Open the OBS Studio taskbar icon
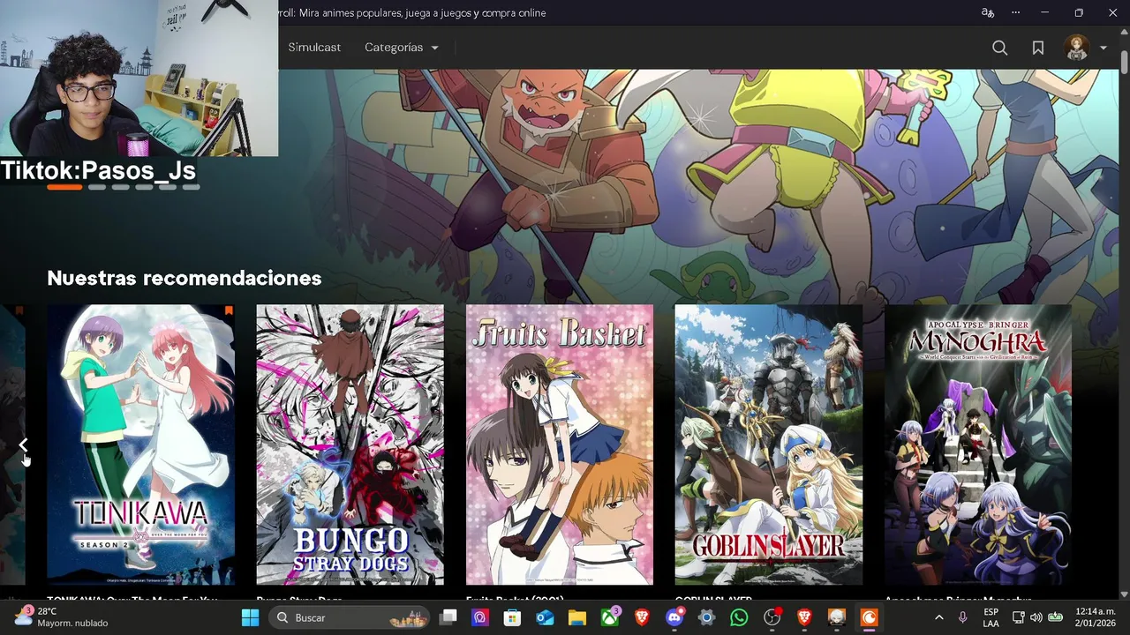1130x635 pixels. click(772, 617)
